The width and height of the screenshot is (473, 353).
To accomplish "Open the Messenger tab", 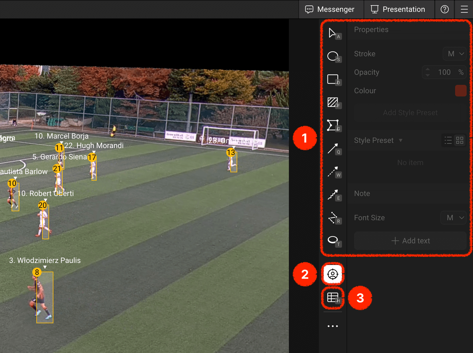I will pyautogui.click(x=330, y=9).
